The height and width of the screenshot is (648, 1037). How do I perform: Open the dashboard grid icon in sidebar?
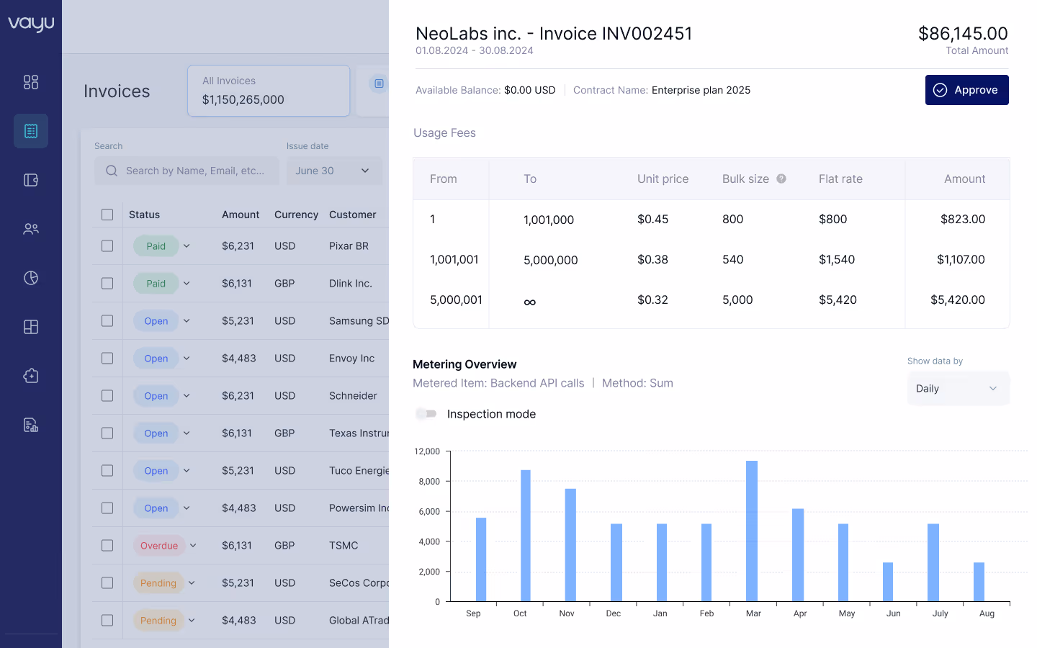[31, 82]
